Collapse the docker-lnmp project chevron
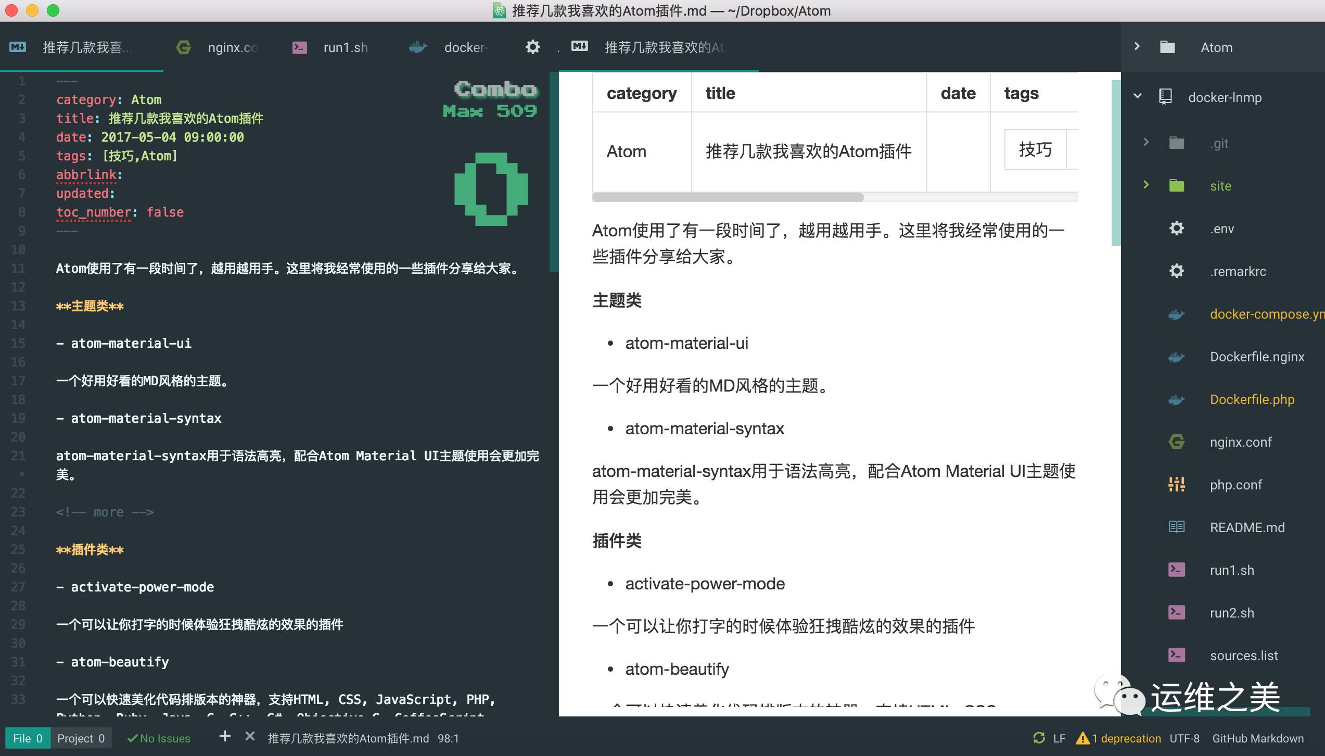Screen dimensions: 1325x756 (1138, 96)
